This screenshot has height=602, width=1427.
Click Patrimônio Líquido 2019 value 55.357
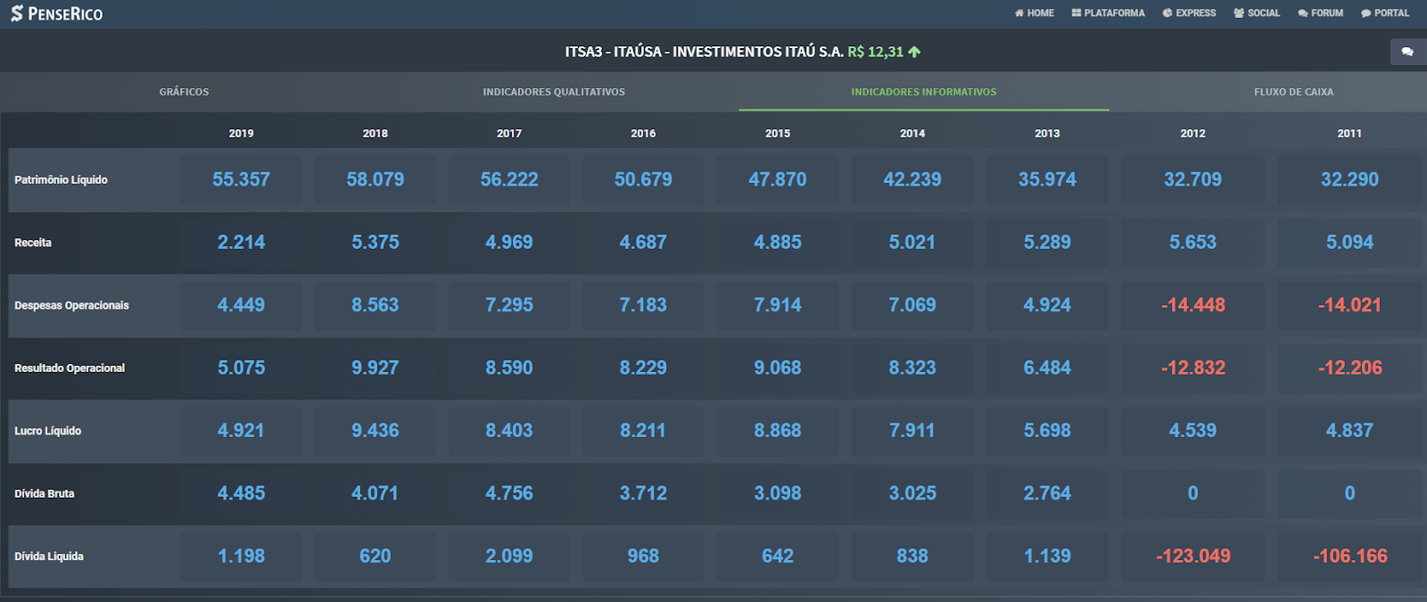coord(241,180)
